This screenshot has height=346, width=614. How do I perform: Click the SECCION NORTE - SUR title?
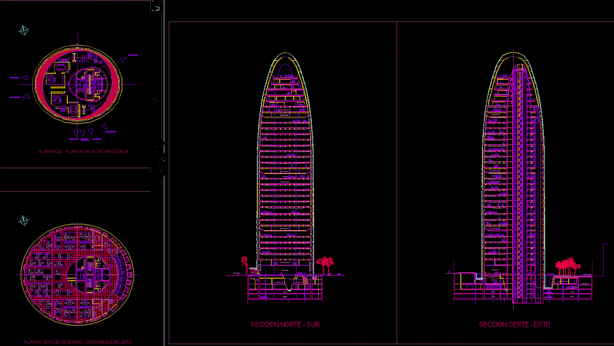pos(285,324)
